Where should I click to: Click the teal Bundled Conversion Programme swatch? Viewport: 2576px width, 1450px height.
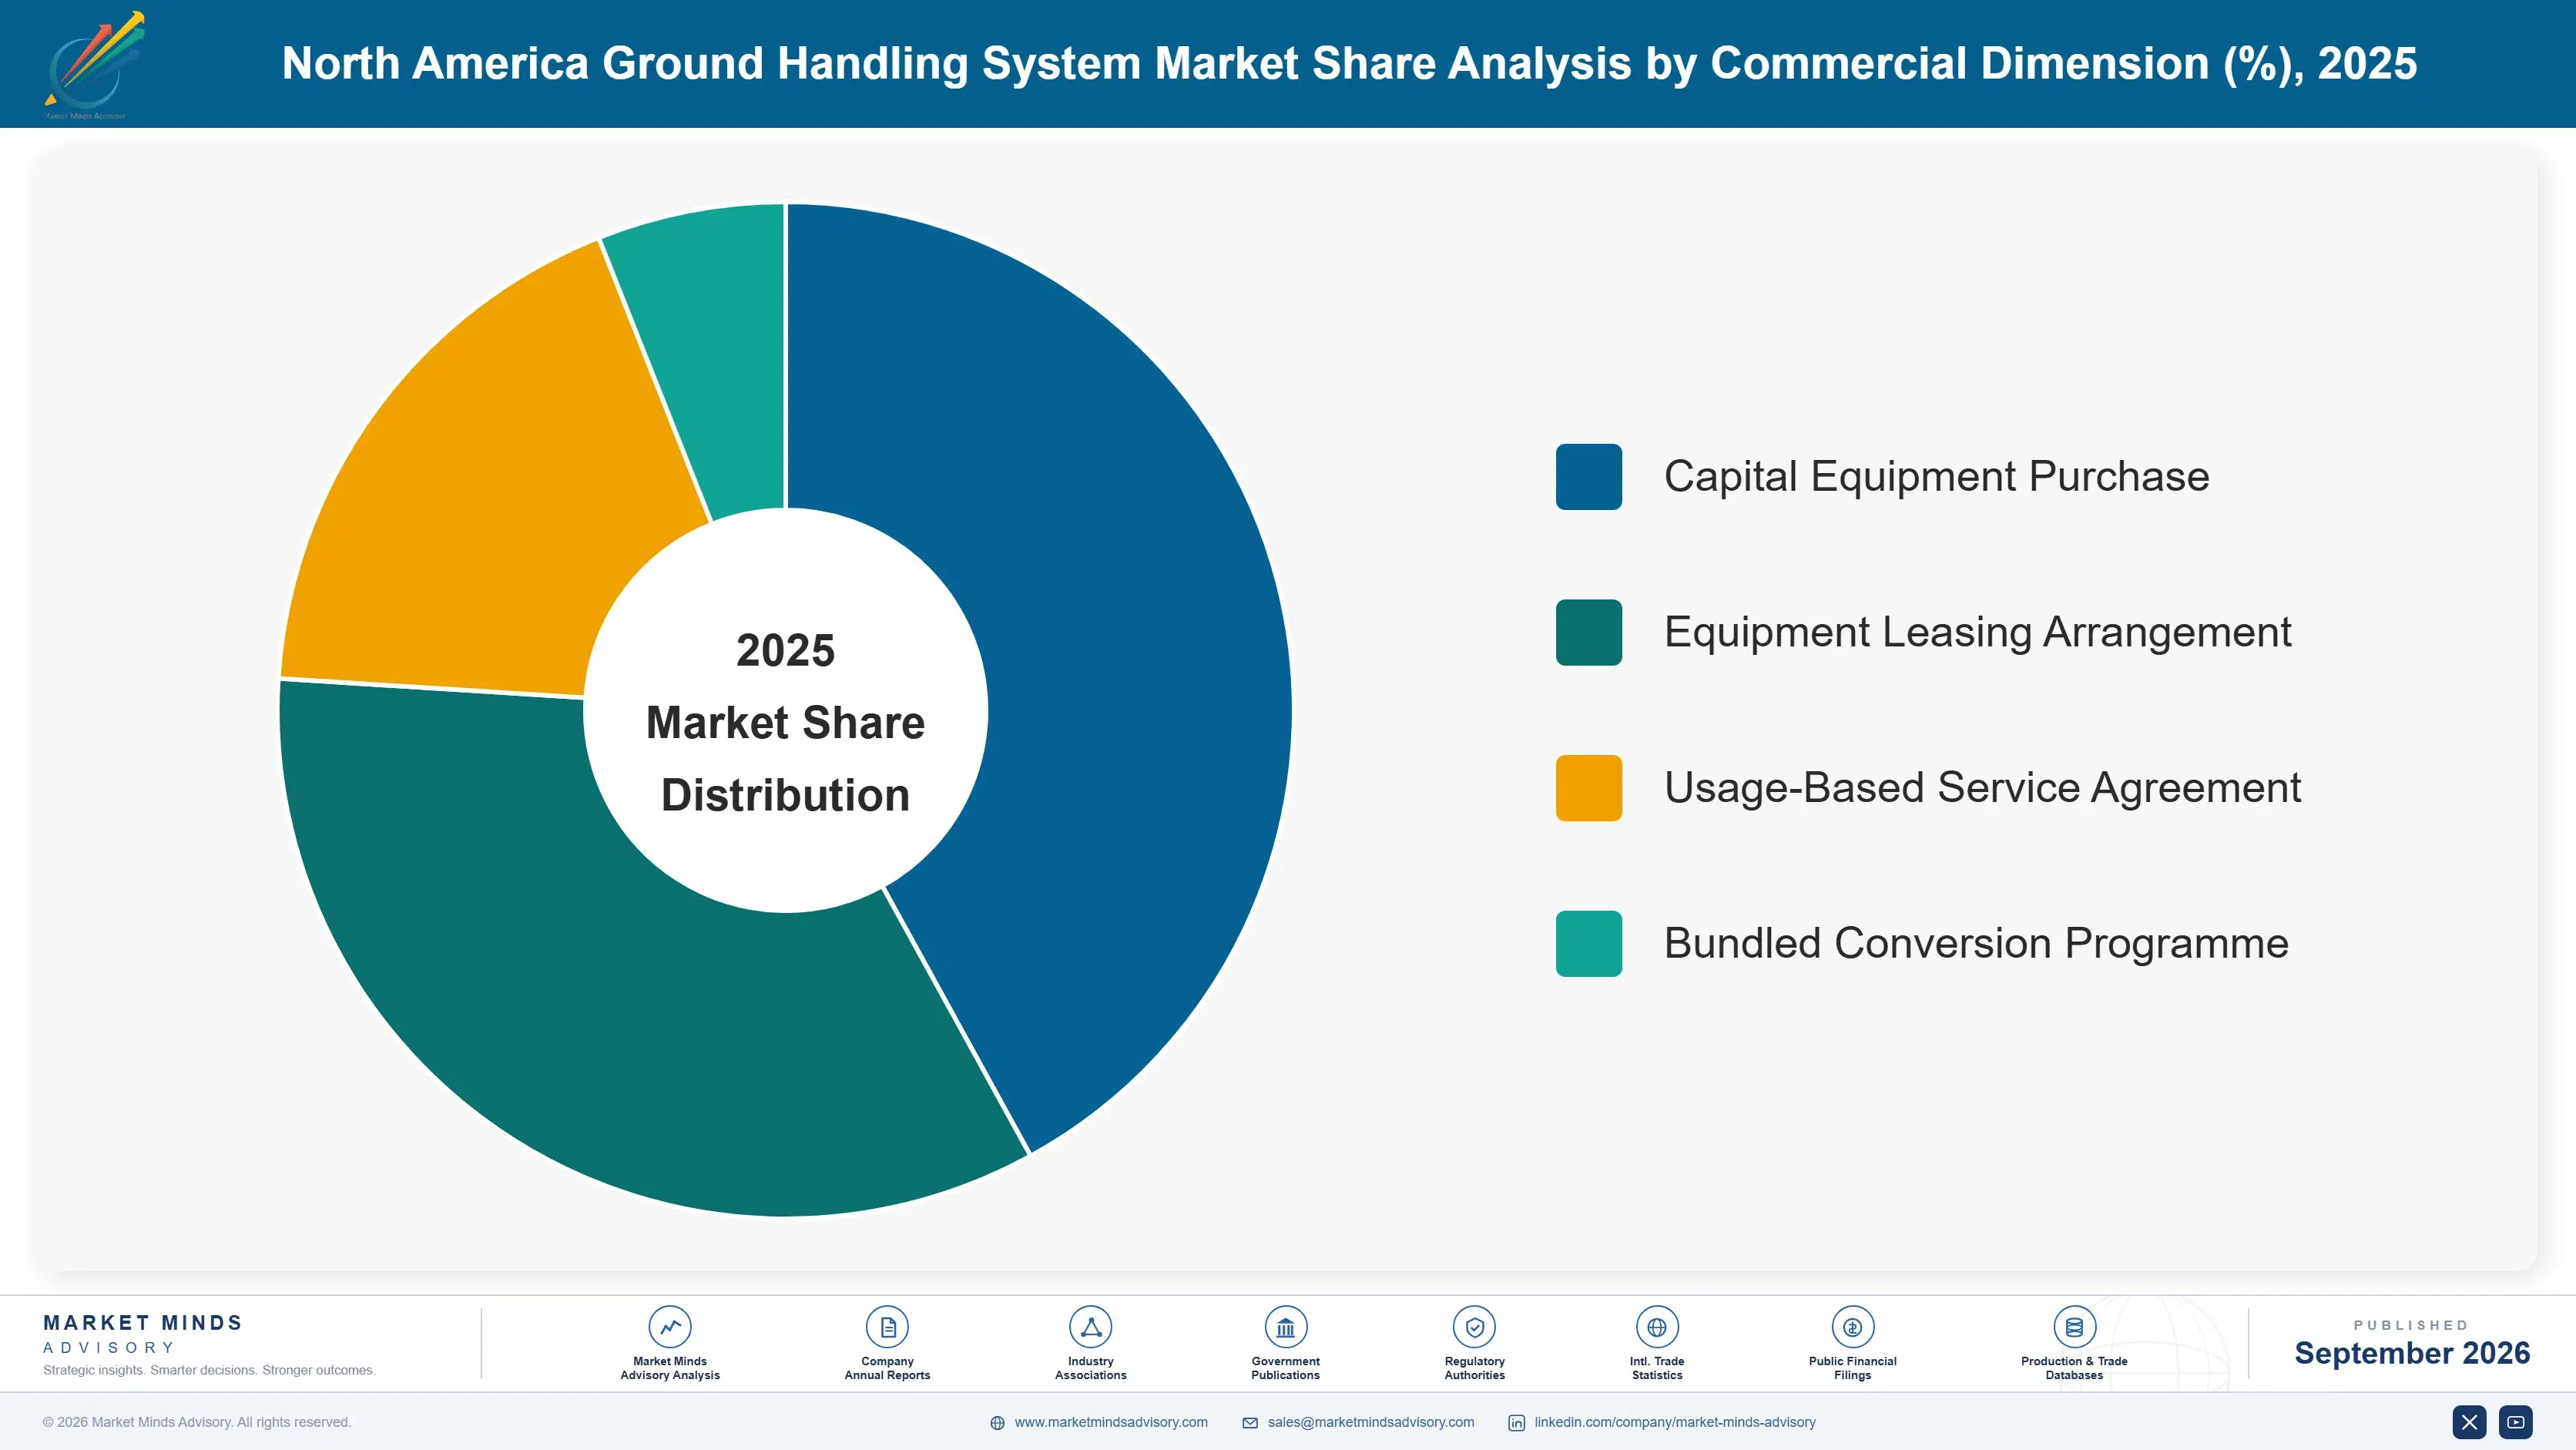[1588, 944]
